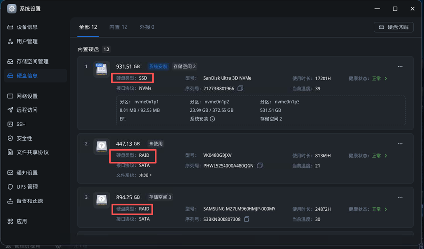The width and height of the screenshot is (424, 249).
Task: Click the VK0480GDJXV model text
Action: 218,155
